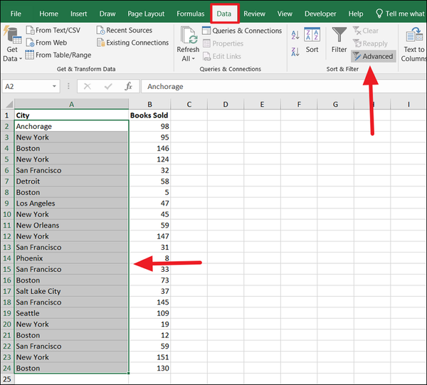Click the formula bar showing Anchorage
Screen dimensions: 427x385
pos(284,86)
